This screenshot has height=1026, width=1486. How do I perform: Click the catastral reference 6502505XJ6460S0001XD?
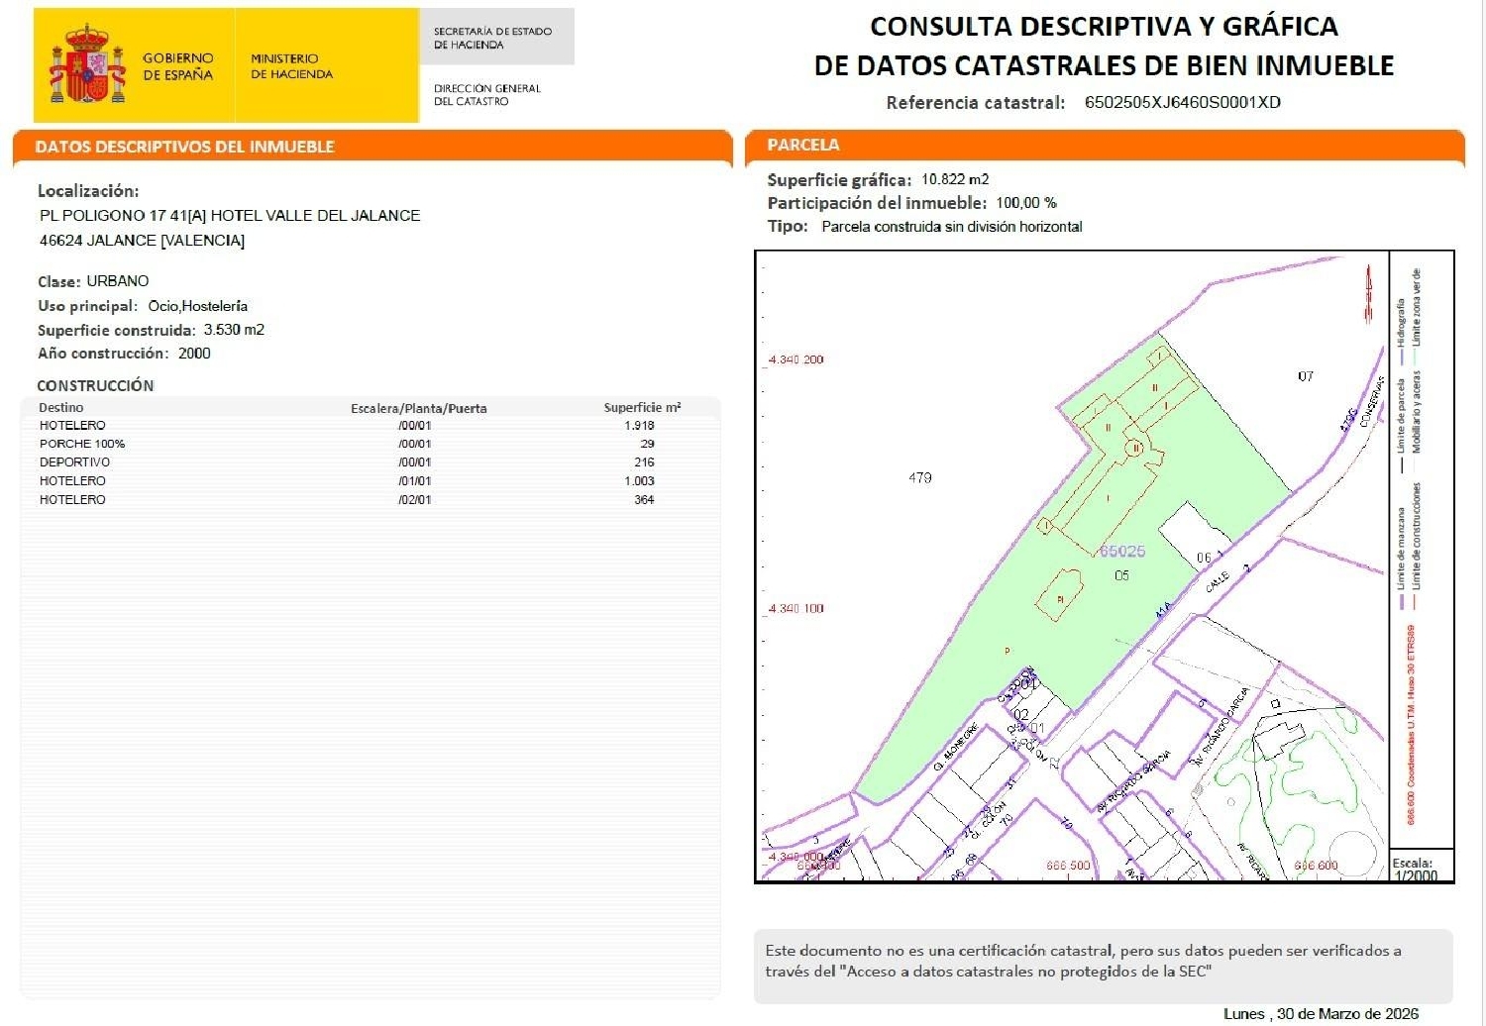tap(1181, 102)
